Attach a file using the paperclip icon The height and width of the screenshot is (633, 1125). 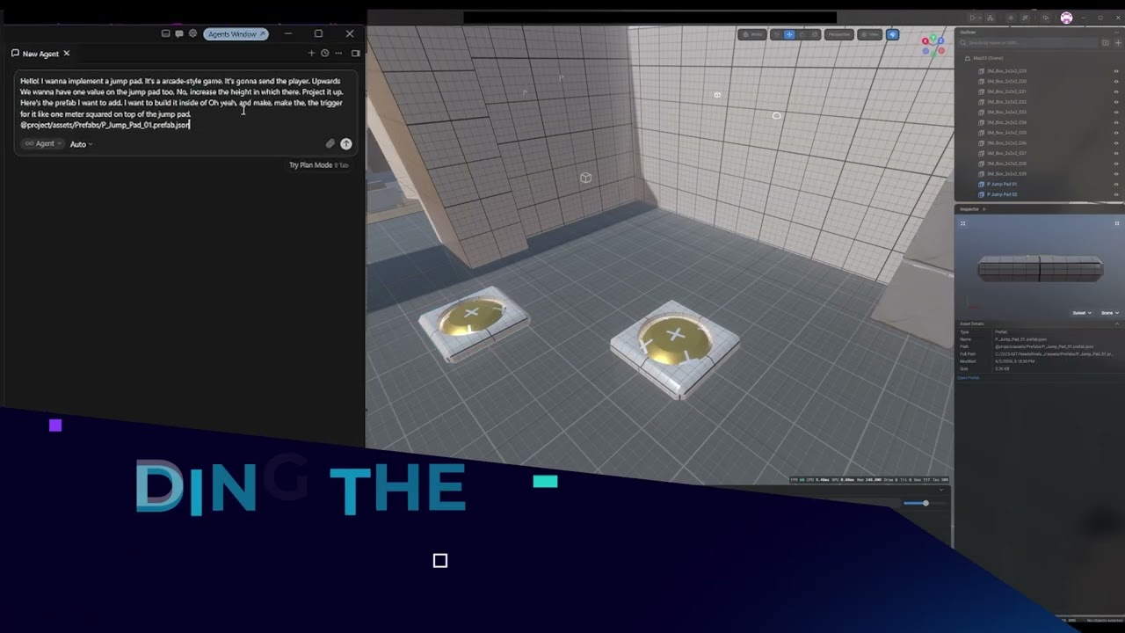330,143
